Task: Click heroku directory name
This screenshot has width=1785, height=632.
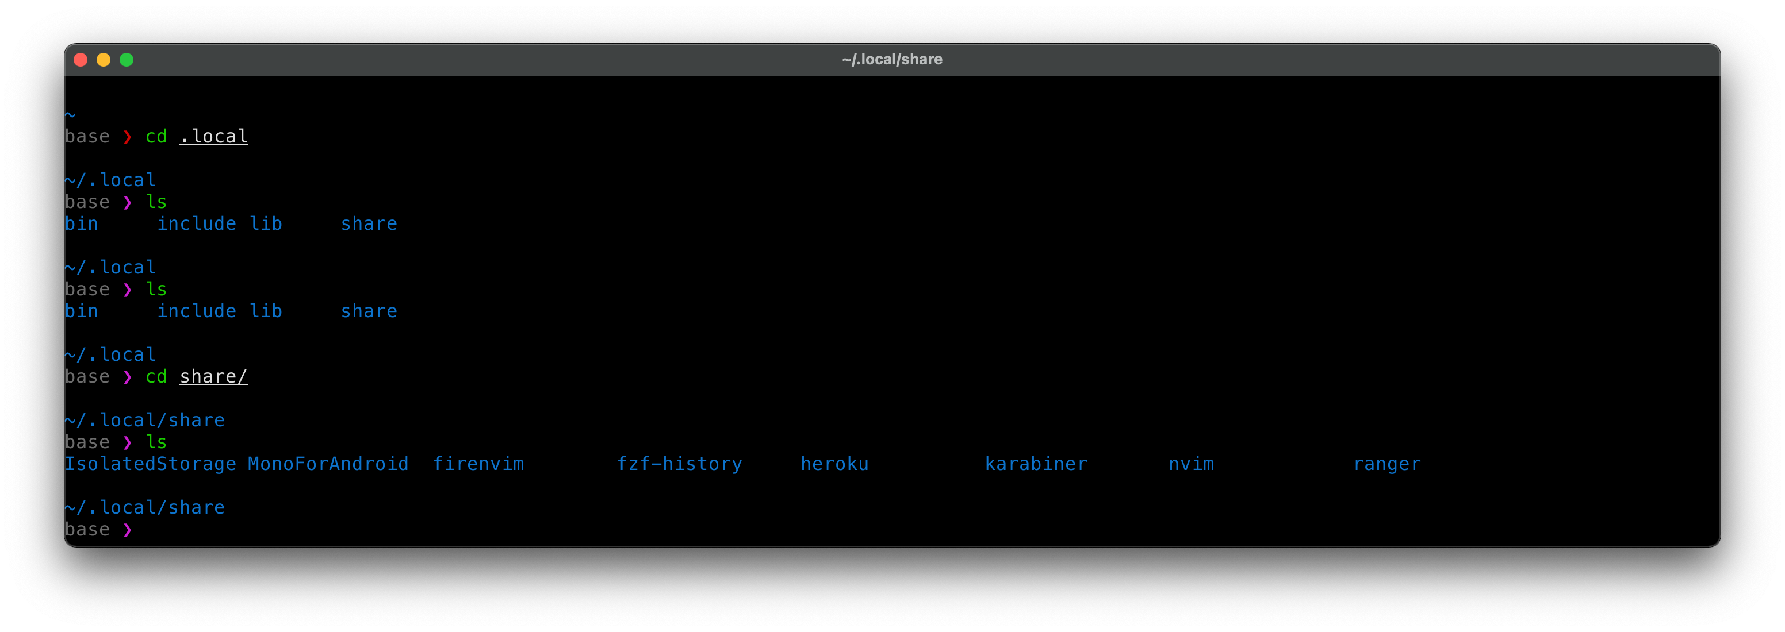Action: pos(834,464)
